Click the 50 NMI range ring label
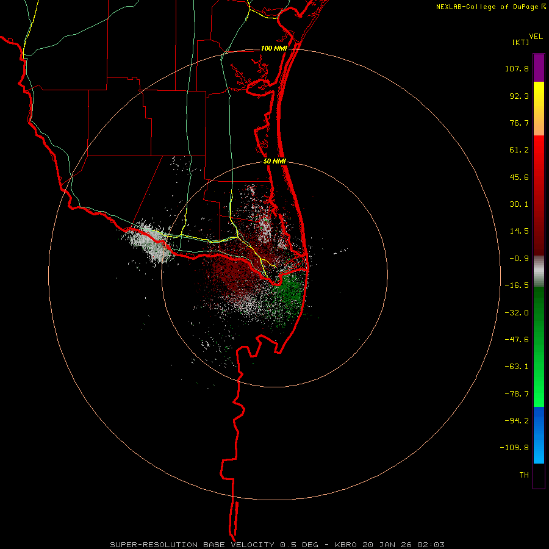549x549 pixels. [x=274, y=162]
